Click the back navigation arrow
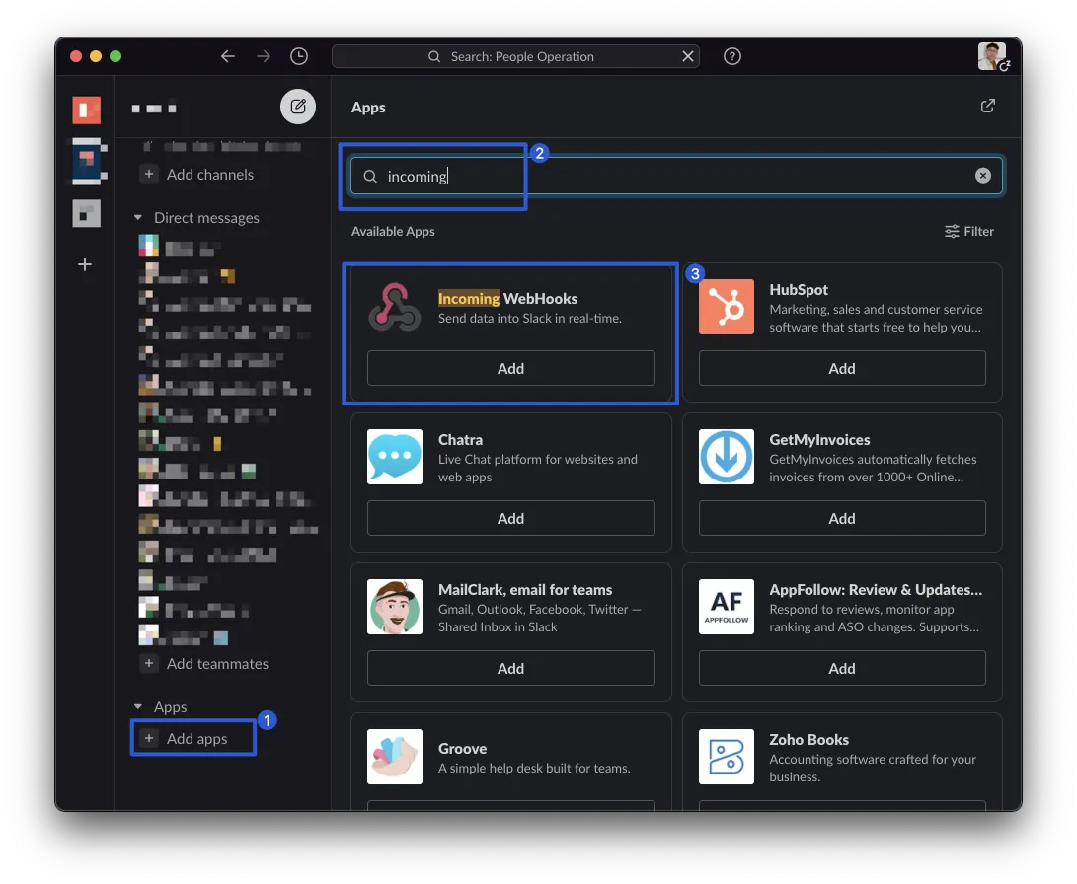Screen dimensions: 1077x884 228,56
